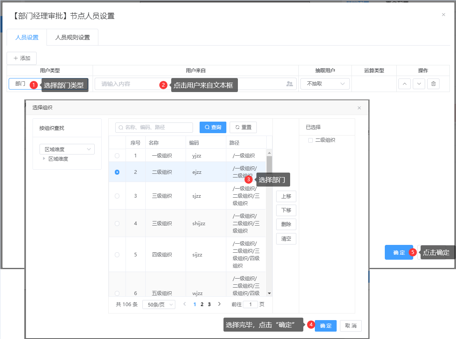Go to the next page arrow
Image resolution: width=456 pixels, height=339 pixels.
click(x=219, y=304)
